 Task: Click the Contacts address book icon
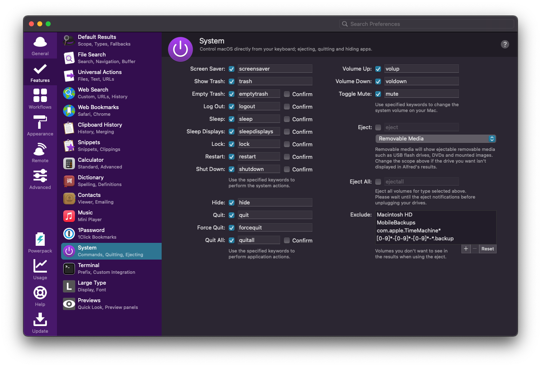(69, 199)
